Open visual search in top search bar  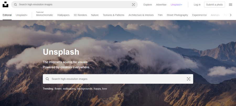(x=133, y=4)
